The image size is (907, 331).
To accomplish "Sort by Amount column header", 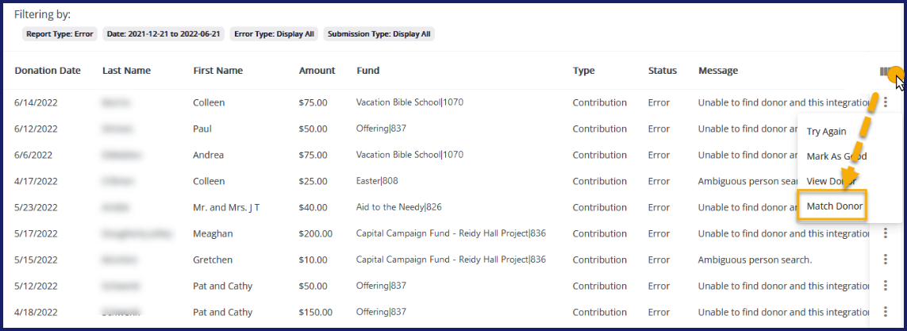I will click(317, 71).
